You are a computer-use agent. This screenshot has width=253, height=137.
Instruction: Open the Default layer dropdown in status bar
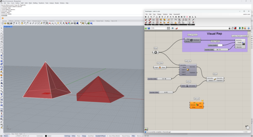tap(48, 136)
